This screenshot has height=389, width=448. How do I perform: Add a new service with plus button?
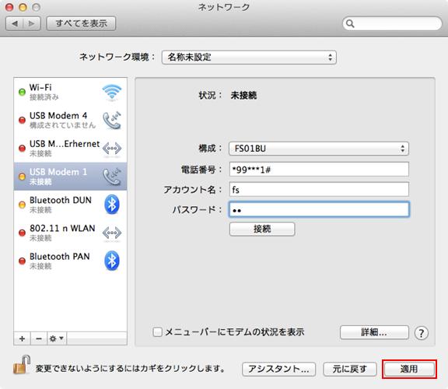pos(22,338)
